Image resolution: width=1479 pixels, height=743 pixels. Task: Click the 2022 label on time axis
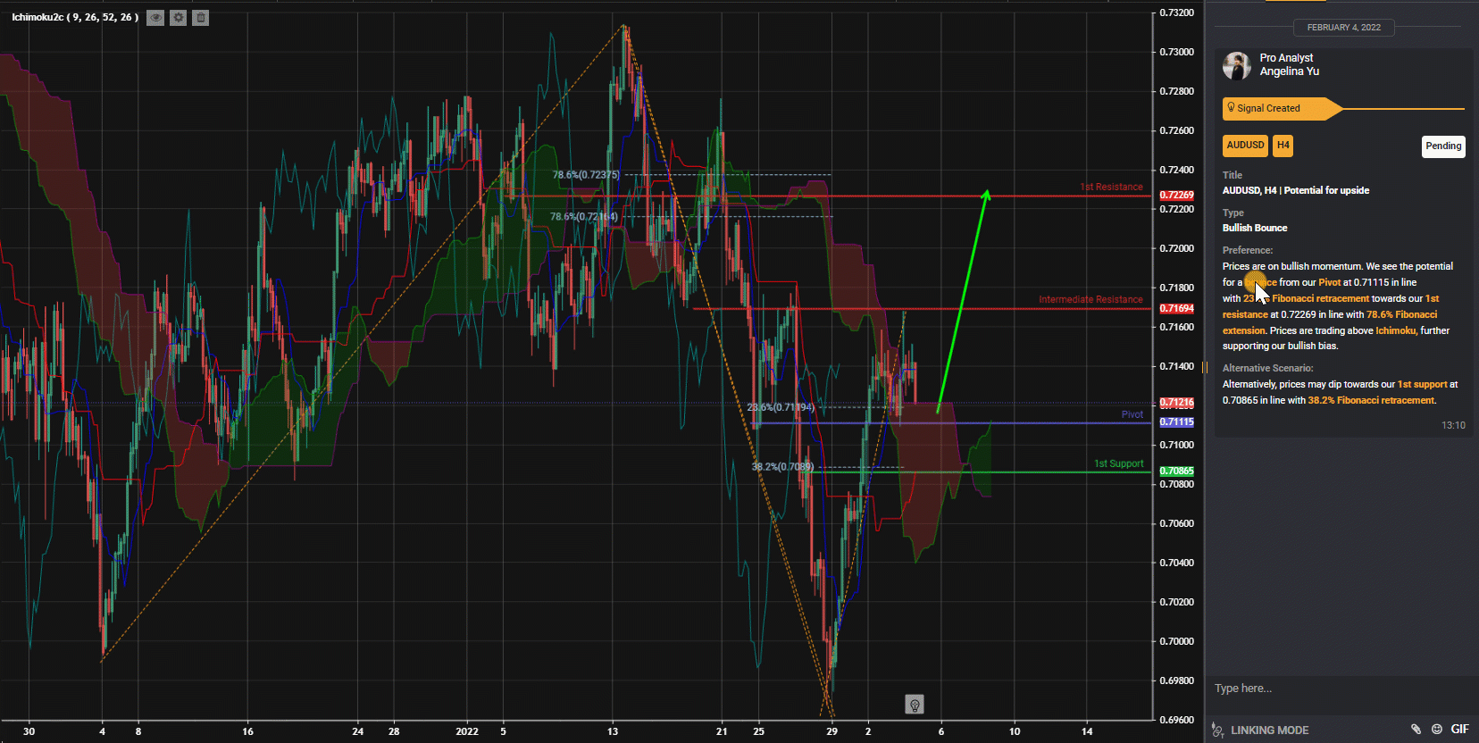click(x=467, y=731)
